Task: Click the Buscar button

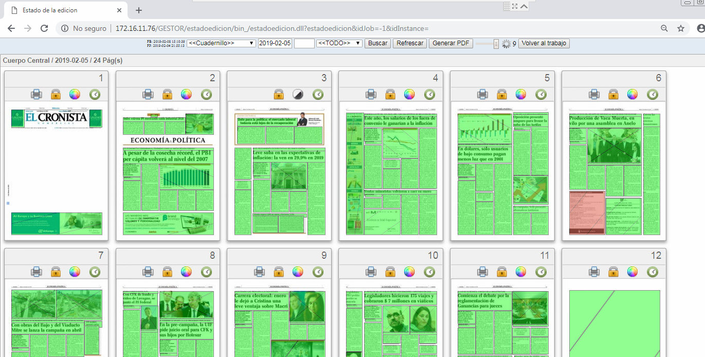Action: click(x=378, y=43)
